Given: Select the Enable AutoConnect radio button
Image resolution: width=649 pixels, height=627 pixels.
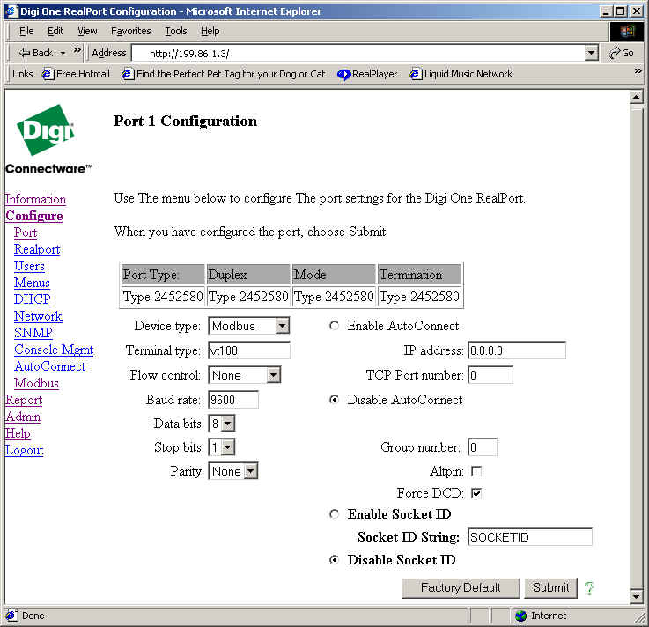Looking at the screenshot, I should click(x=334, y=326).
